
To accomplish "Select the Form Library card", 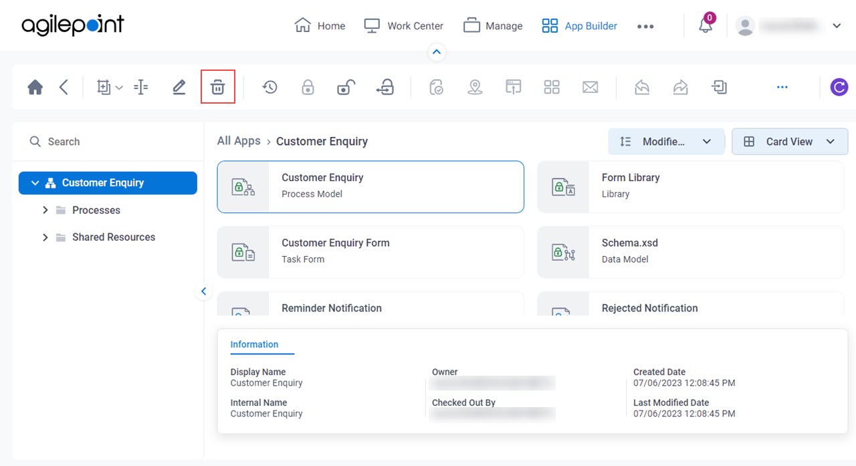I will coord(690,187).
